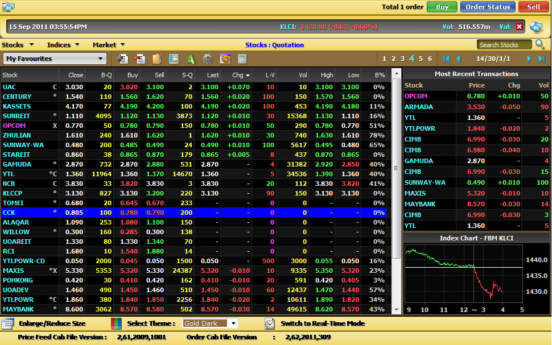
Task: Select the KASSETS stock name
Action: (x=17, y=106)
